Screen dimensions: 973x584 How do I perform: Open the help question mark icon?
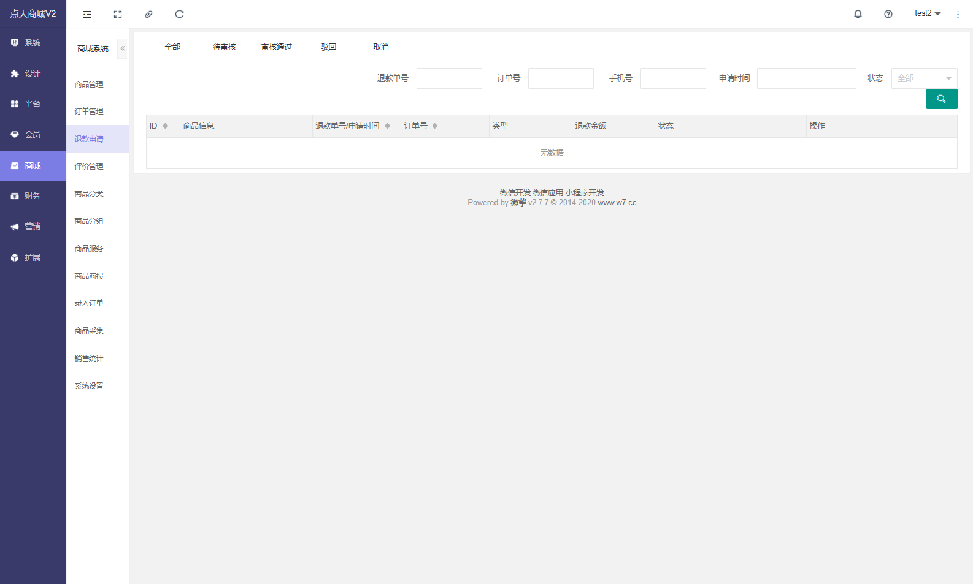click(888, 14)
